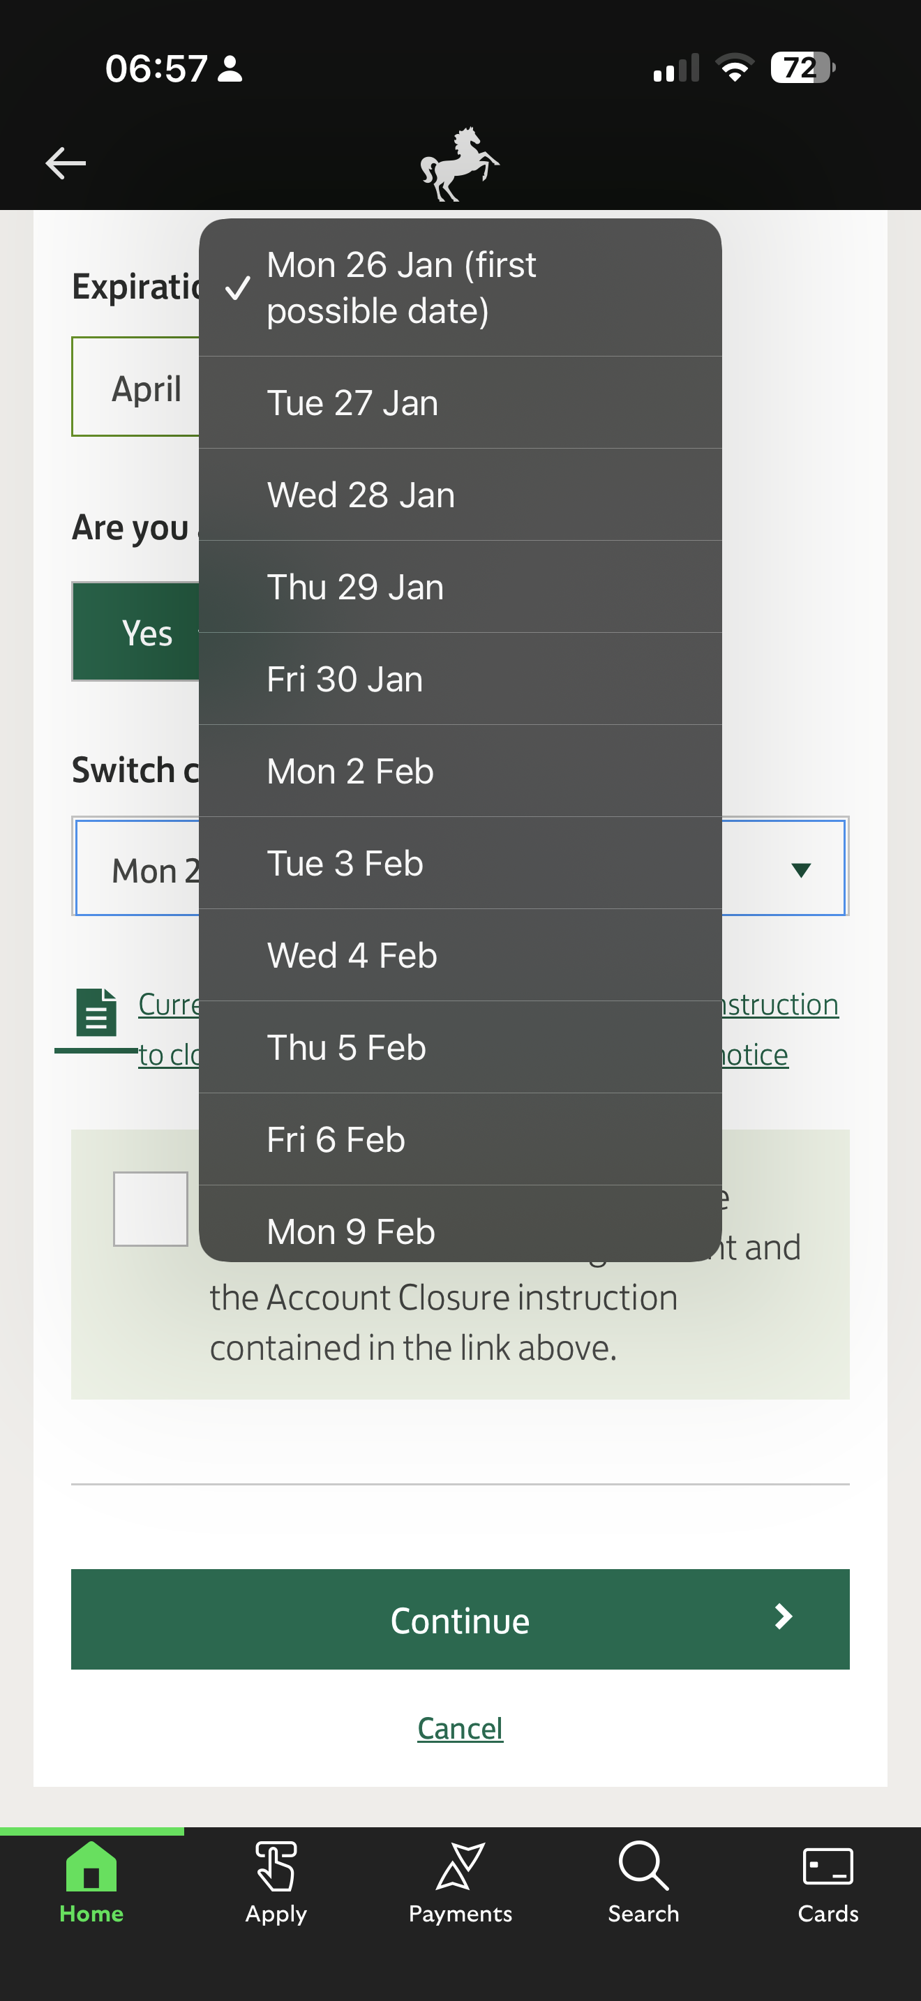Choose Wed 4 Feb from date options
The image size is (921, 2001).
pos(460,955)
